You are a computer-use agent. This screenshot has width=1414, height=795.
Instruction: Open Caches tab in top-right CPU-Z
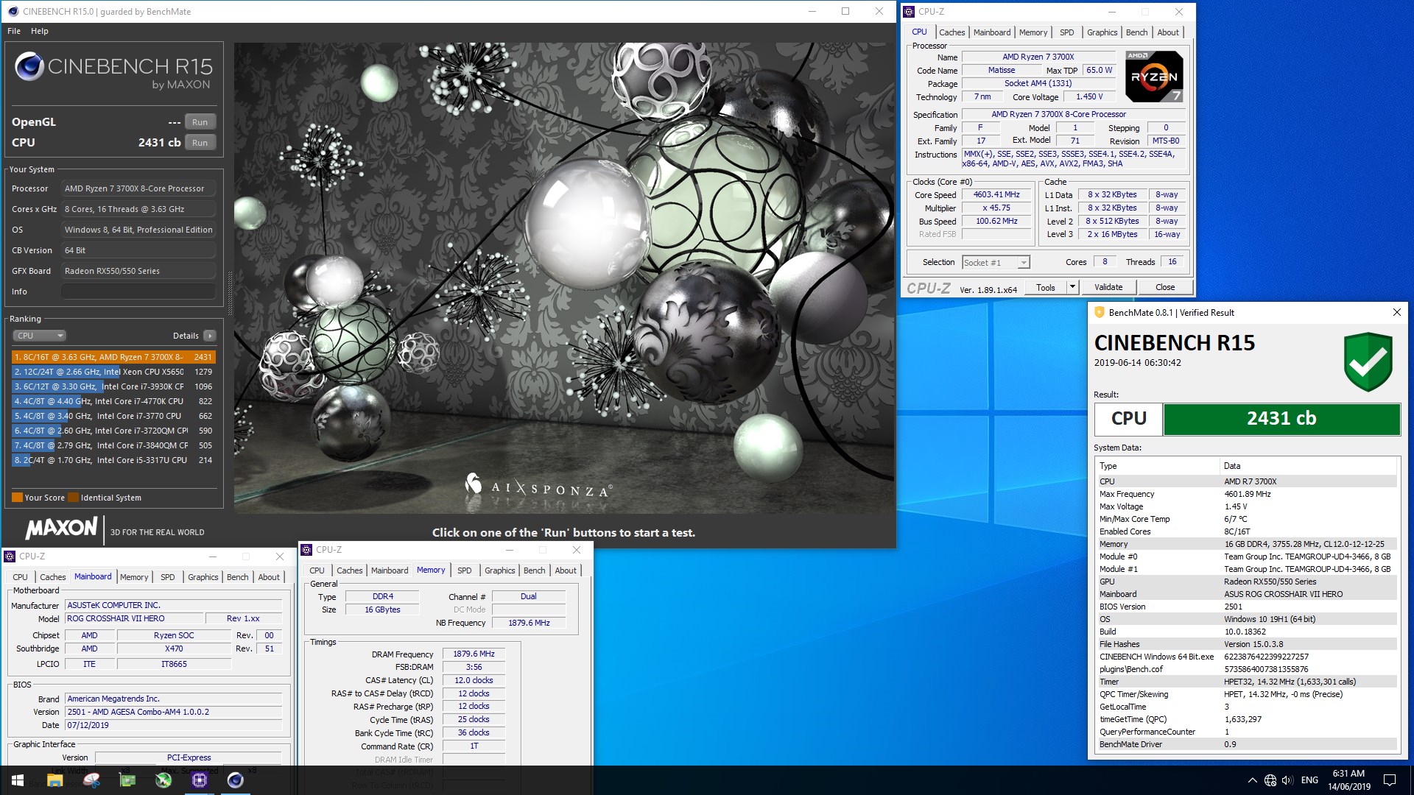tap(952, 32)
